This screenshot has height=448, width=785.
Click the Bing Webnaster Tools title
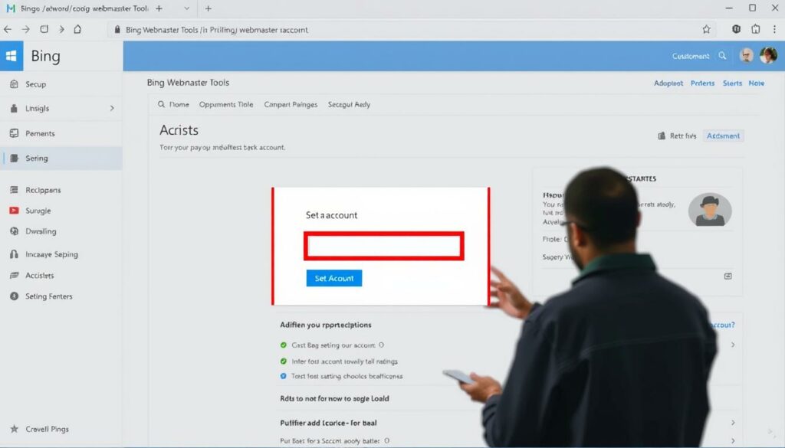click(x=188, y=83)
